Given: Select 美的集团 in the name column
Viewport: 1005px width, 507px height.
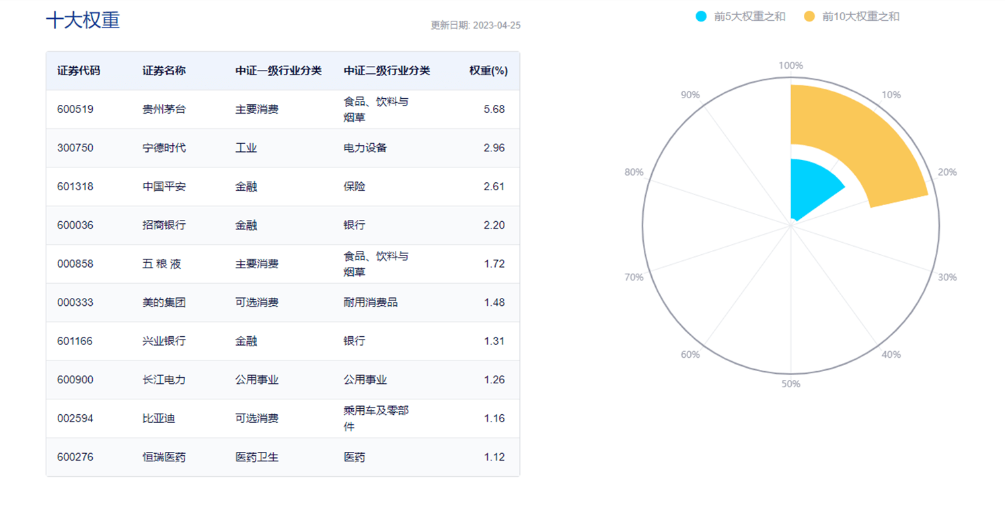Looking at the screenshot, I should click(x=164, y=303).
